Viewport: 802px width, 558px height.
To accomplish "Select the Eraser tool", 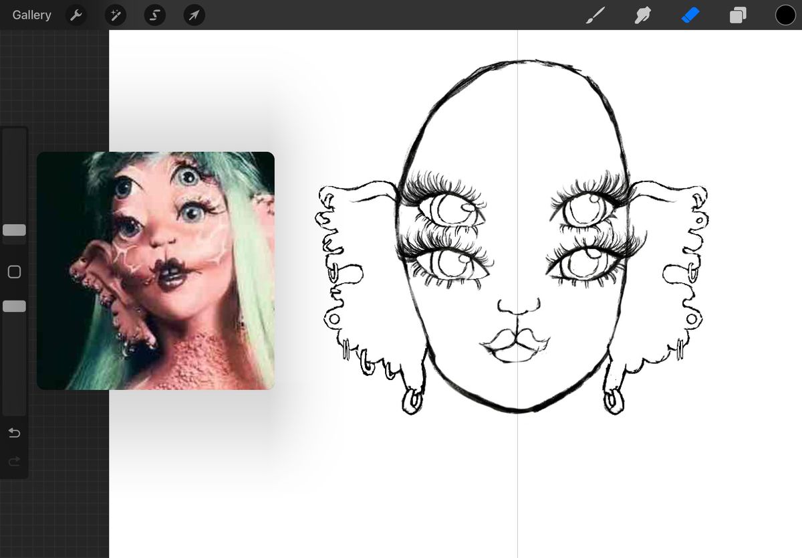I will click(x=690, y=15).
